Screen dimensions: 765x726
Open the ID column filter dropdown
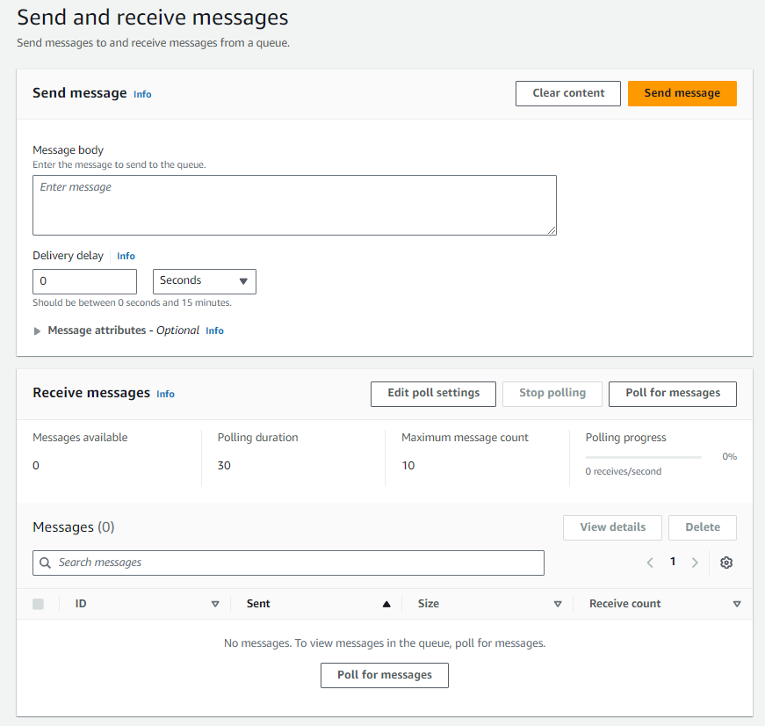[x=215, y=604]
